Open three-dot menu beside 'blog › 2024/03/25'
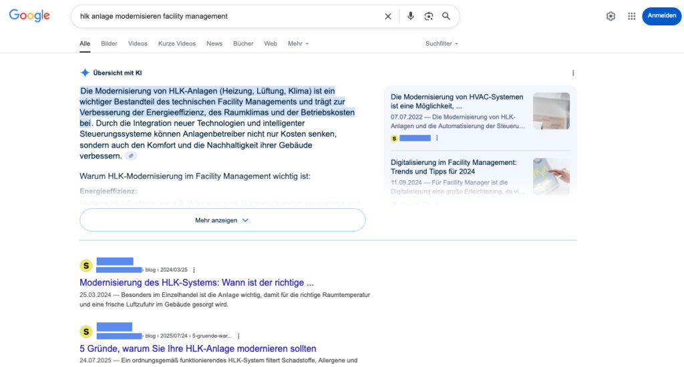Image resolution: width=684 pixels, height=367 pixels. pyautogui.click(x=194, y=270)
